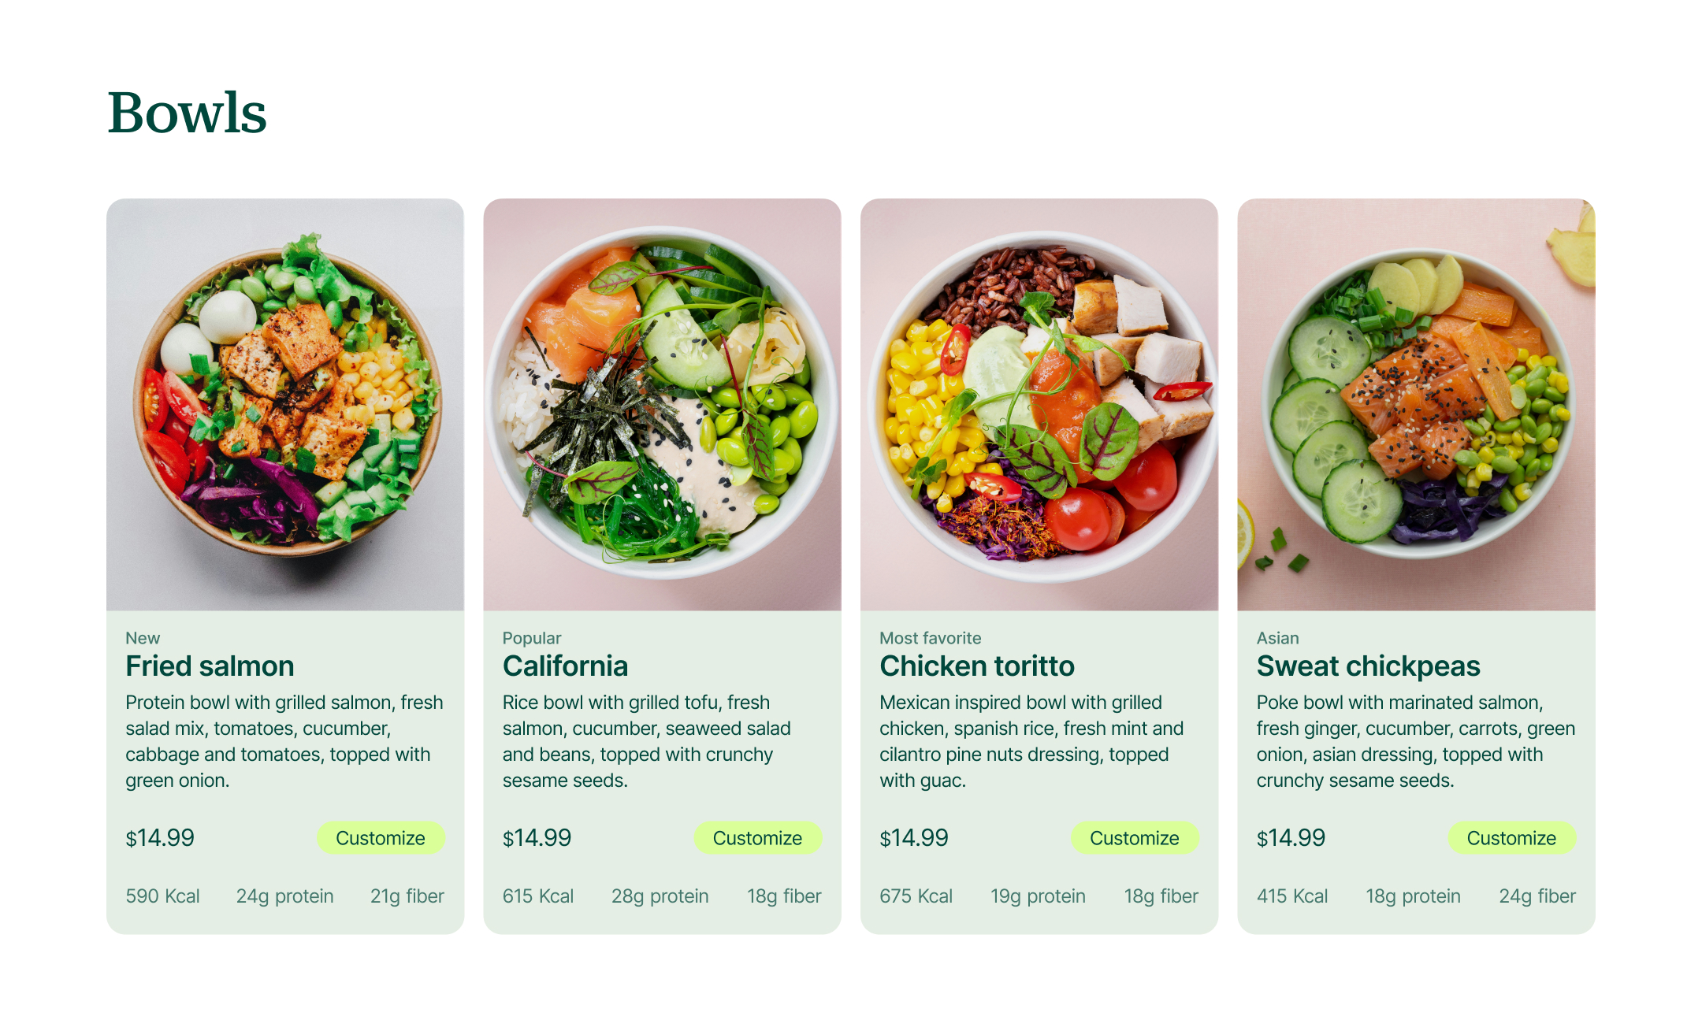Click the 24g fiber nutrition info
This screenshot has width=1702, height=1020.
(x=1537, y=896)
